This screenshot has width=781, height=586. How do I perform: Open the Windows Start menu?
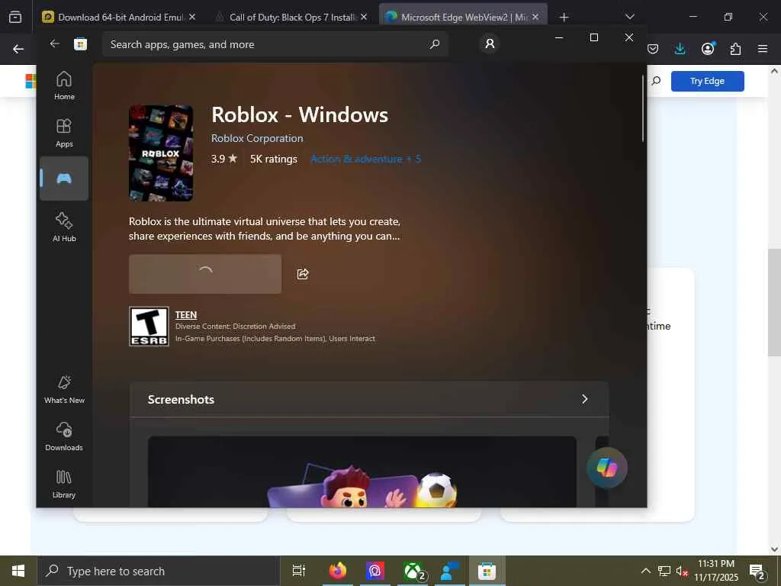(18, 571)
